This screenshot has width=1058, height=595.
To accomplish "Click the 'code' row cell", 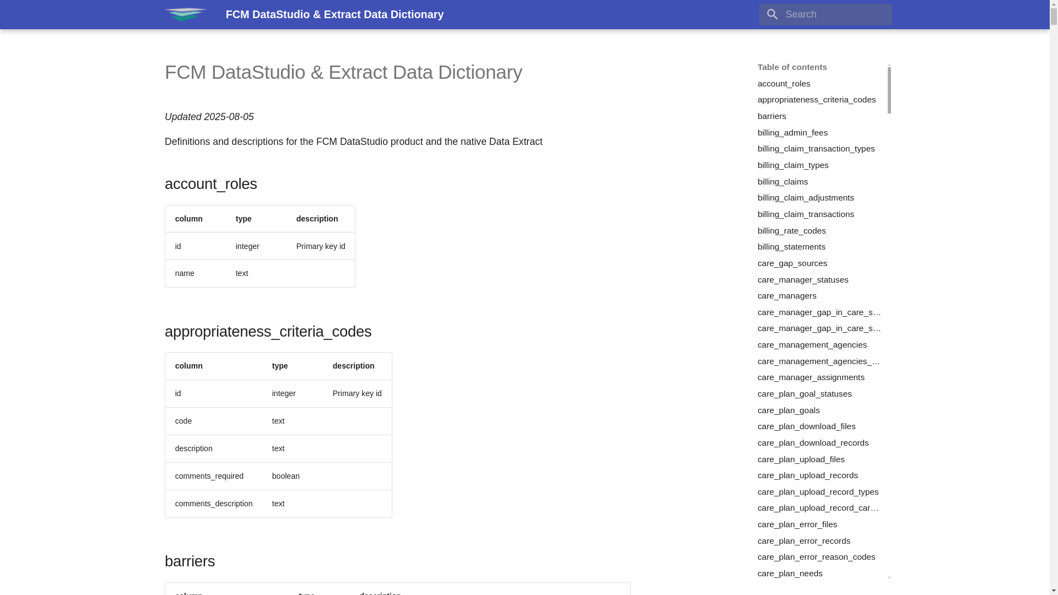I will click(183, 421).
